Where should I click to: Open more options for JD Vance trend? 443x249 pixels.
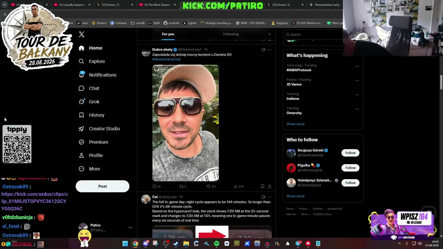[x=357, y=81]
